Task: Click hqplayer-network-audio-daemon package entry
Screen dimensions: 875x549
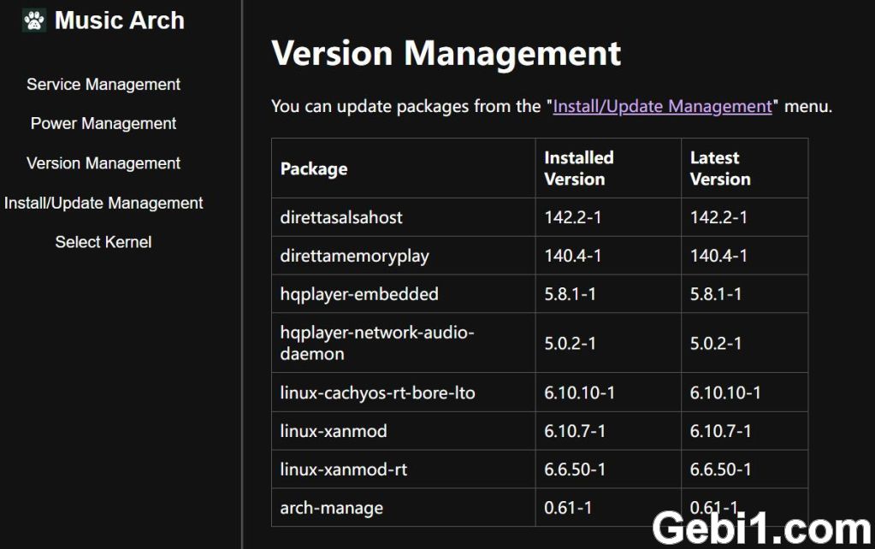Action: (376, 343)
